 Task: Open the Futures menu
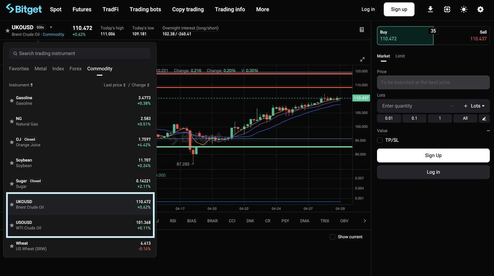pyautogui.click(x=82, y=9)
